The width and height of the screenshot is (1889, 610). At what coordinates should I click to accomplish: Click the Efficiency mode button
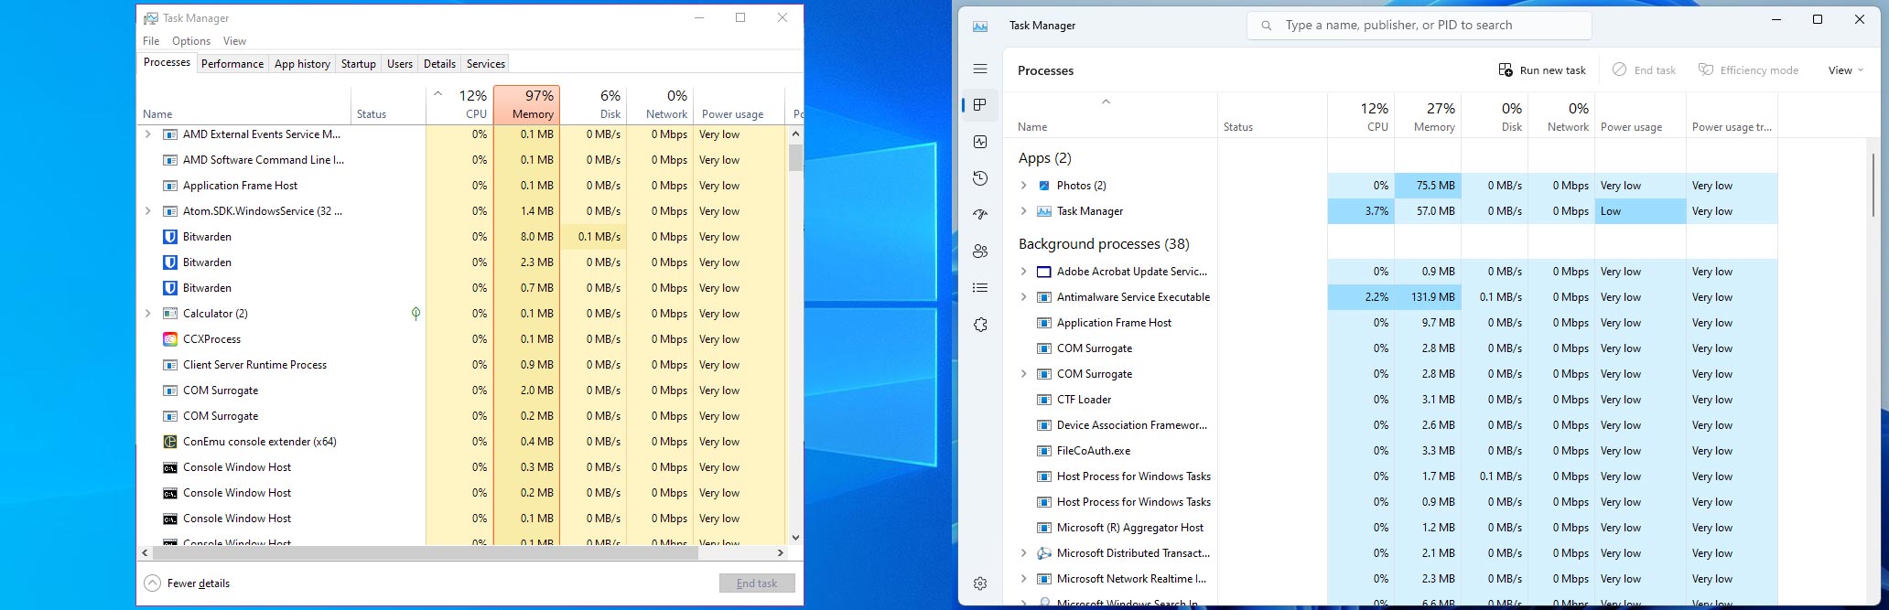[x=1749, y=70]
